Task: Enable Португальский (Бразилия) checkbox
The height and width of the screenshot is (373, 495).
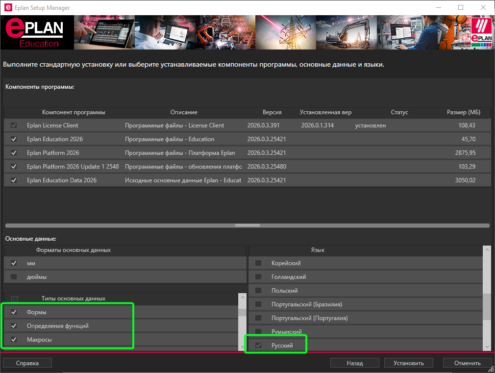Action: coord(258,304)
